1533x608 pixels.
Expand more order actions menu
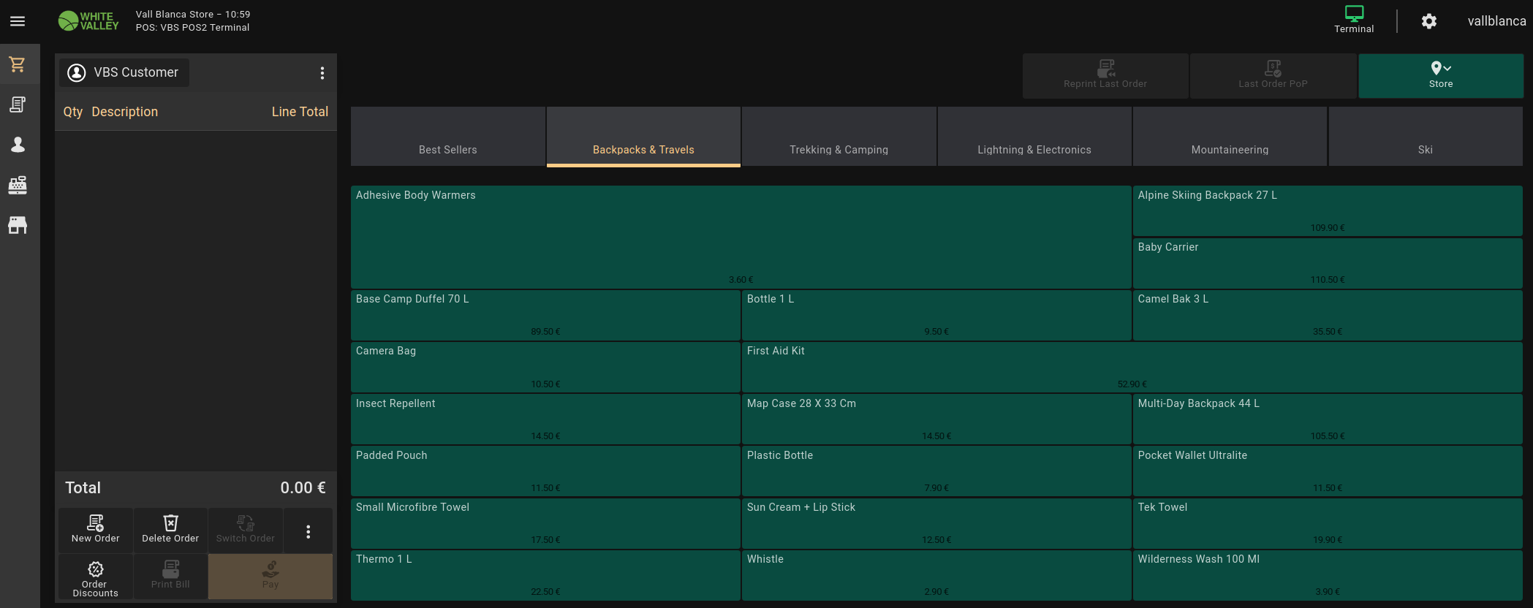click(x=308, y=531)
